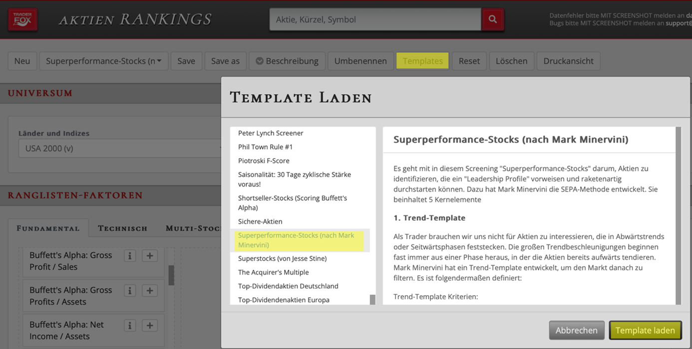Screen dimensions: 692x349
Task: Open info for Gross Profit / Sales
Action: click(130, 256)
